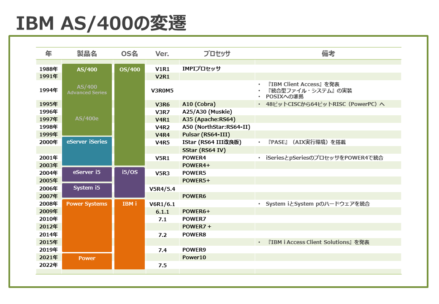Select the purple "eServer i5" product block
This screenshot has height=304, width=439.
[87, 174]
